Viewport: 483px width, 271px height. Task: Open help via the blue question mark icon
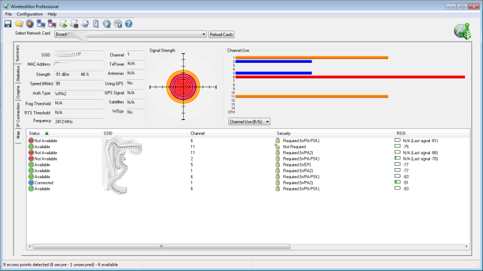[129, 24]
